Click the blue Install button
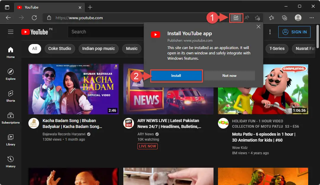 (x=176, y=76)
